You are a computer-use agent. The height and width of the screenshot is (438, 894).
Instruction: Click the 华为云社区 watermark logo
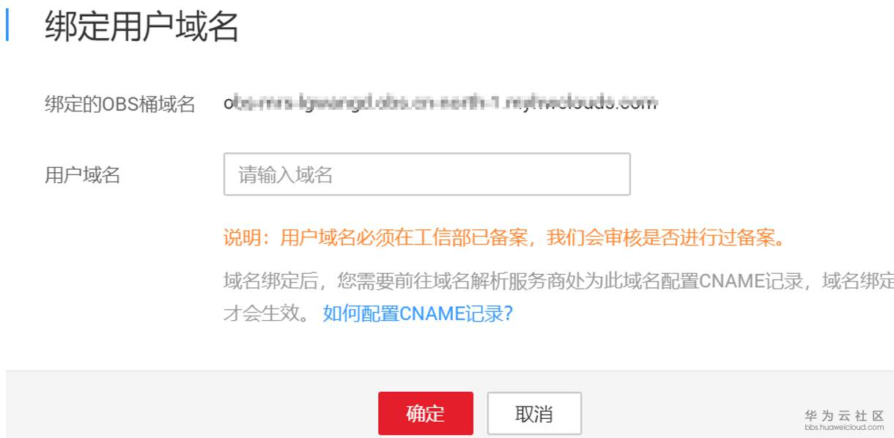click(x=844, y=416)
